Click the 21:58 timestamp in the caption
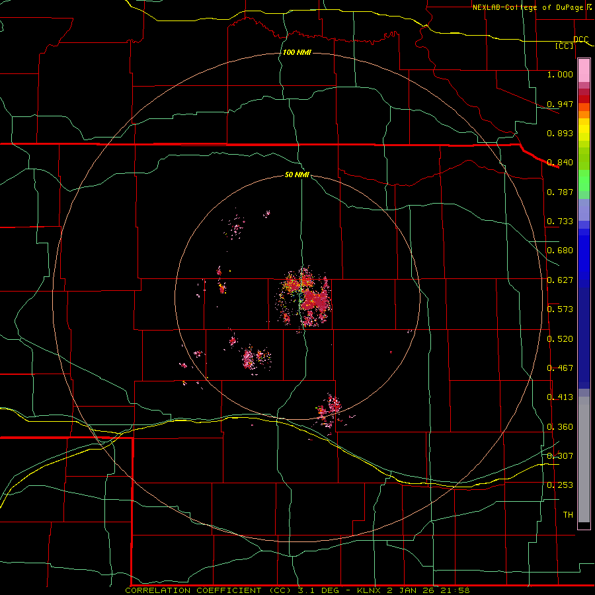 pyautogui.click(x=455, y=590)
